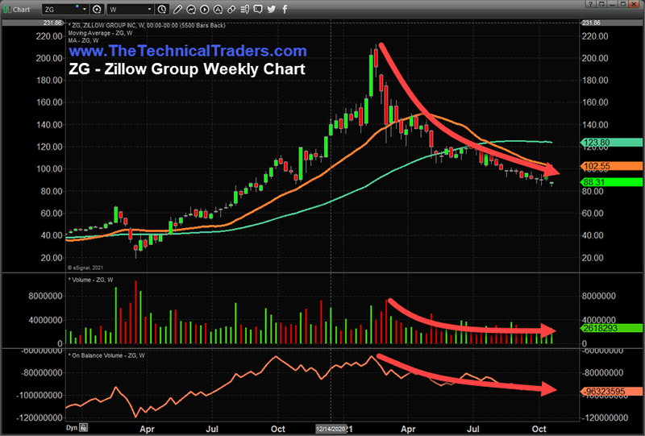
Task: Select the 12/14/2020 date marker on time axis
Action: 331,429
